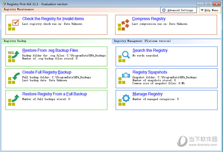Open Check the Registry for Invalid items

click(x=53, y=19)
